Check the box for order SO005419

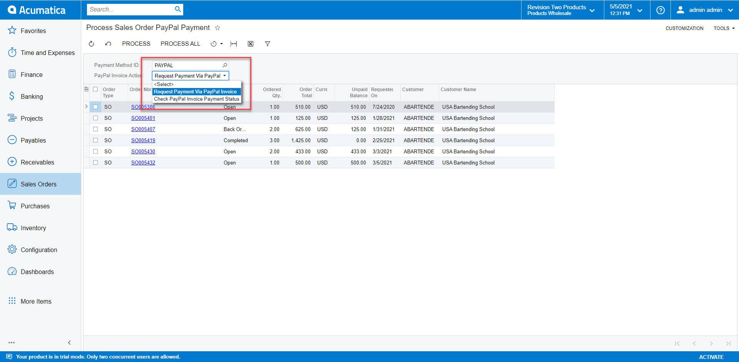point(95,140)
